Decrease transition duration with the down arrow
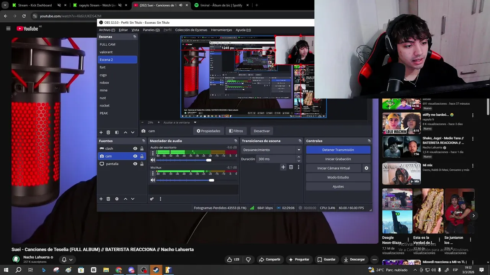 click(299, 161)
